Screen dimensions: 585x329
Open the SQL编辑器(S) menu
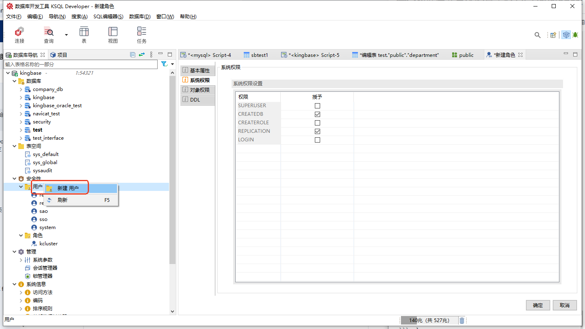108,17
